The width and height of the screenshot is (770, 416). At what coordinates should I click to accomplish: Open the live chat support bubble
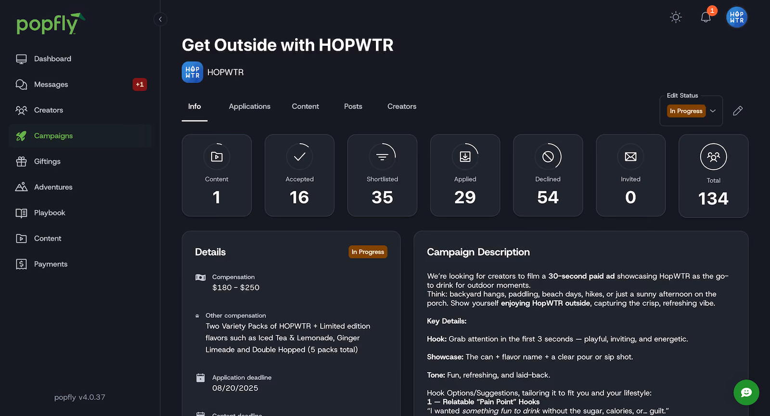click(x=746, y=392)
